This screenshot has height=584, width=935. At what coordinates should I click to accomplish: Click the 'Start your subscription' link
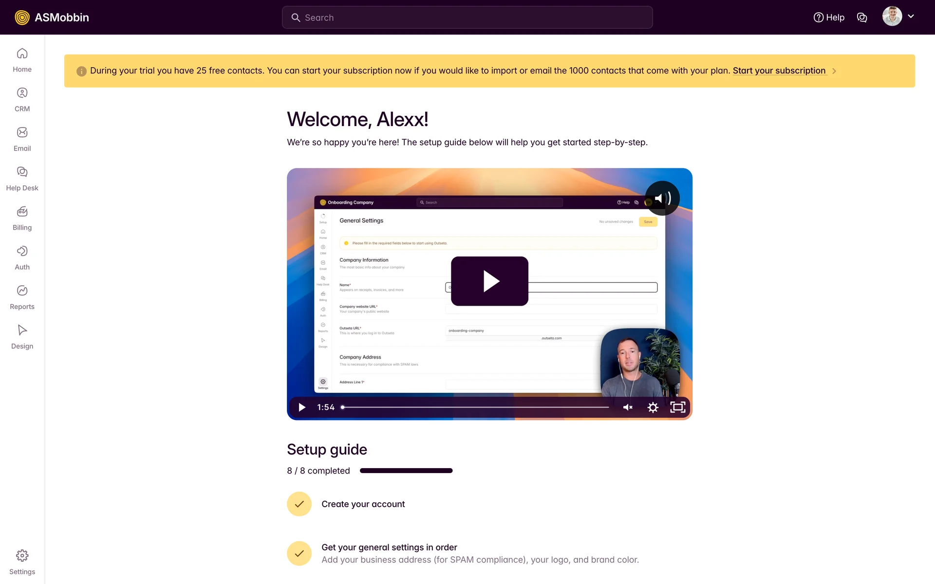[779, 71]
